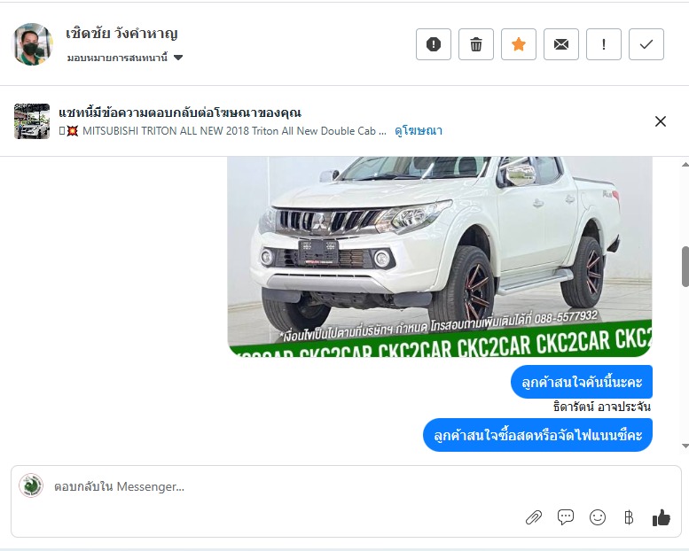Open the emoji picker smiley icon
Image resolution: width=689 pixels, height=551 pixels.
click(x=597, y=517)
